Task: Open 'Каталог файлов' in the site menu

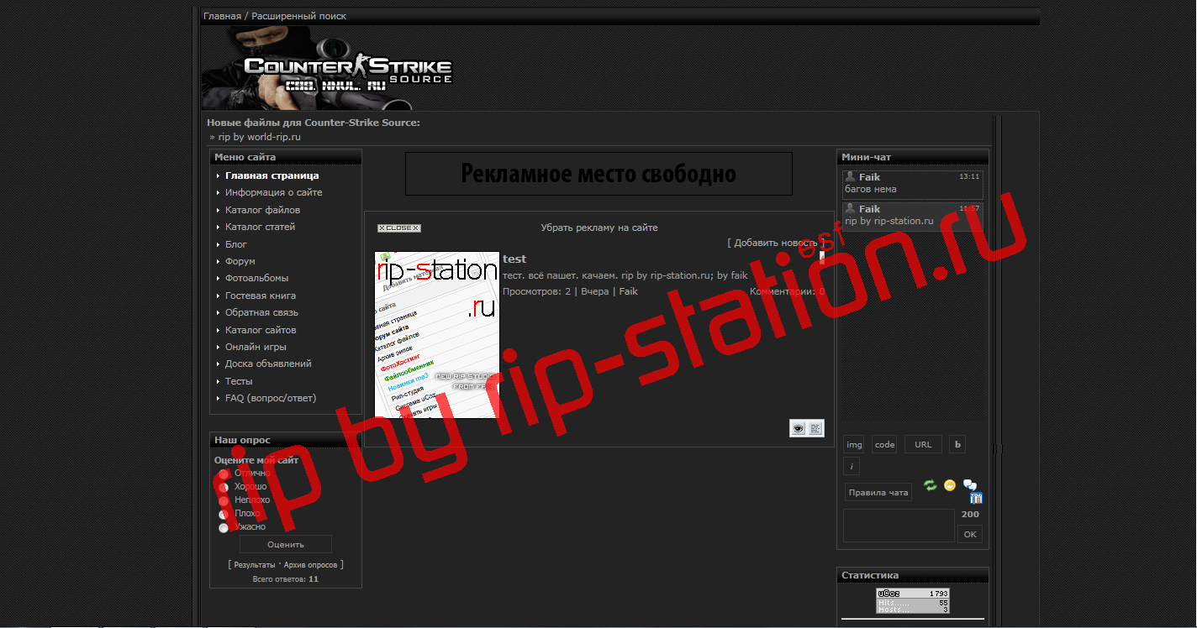Action: click(x=262, y=210)
